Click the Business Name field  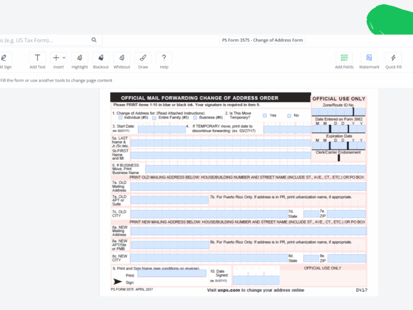[x=255, y=169]
